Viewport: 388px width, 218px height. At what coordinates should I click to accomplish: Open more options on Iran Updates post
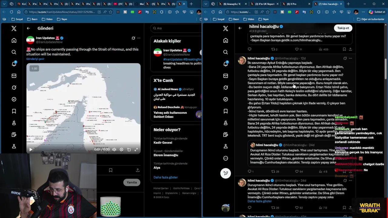pyautogui.click(x=139, y=38)
